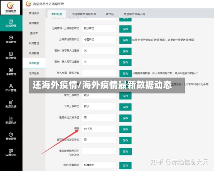Open 配送系统 in the left sidebar
Screen dimensions: 214x171
[x=11, y=104]
